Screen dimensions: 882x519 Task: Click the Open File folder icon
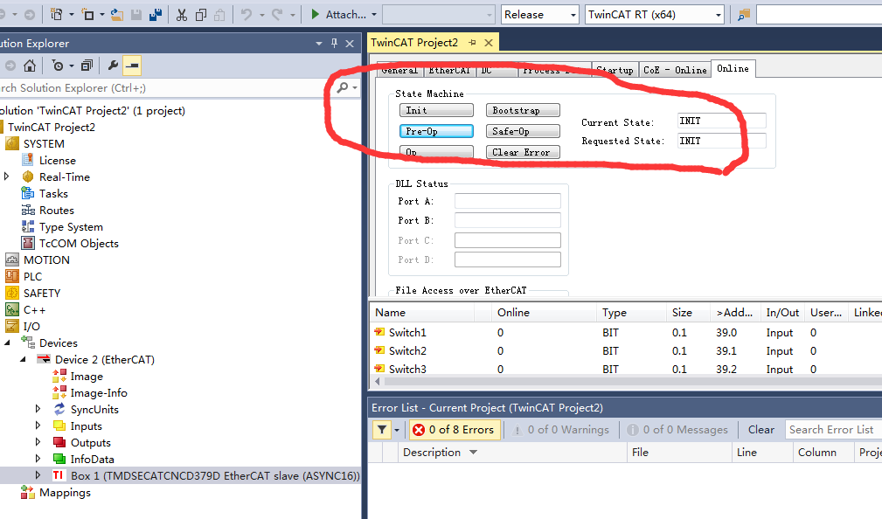[116, 15]
